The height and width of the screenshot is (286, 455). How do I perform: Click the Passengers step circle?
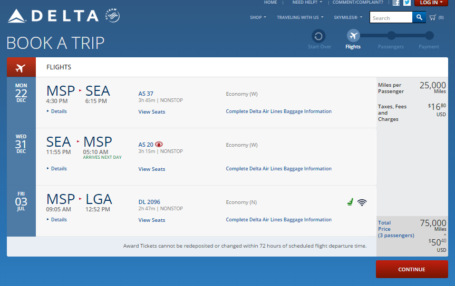coord(391,36)
